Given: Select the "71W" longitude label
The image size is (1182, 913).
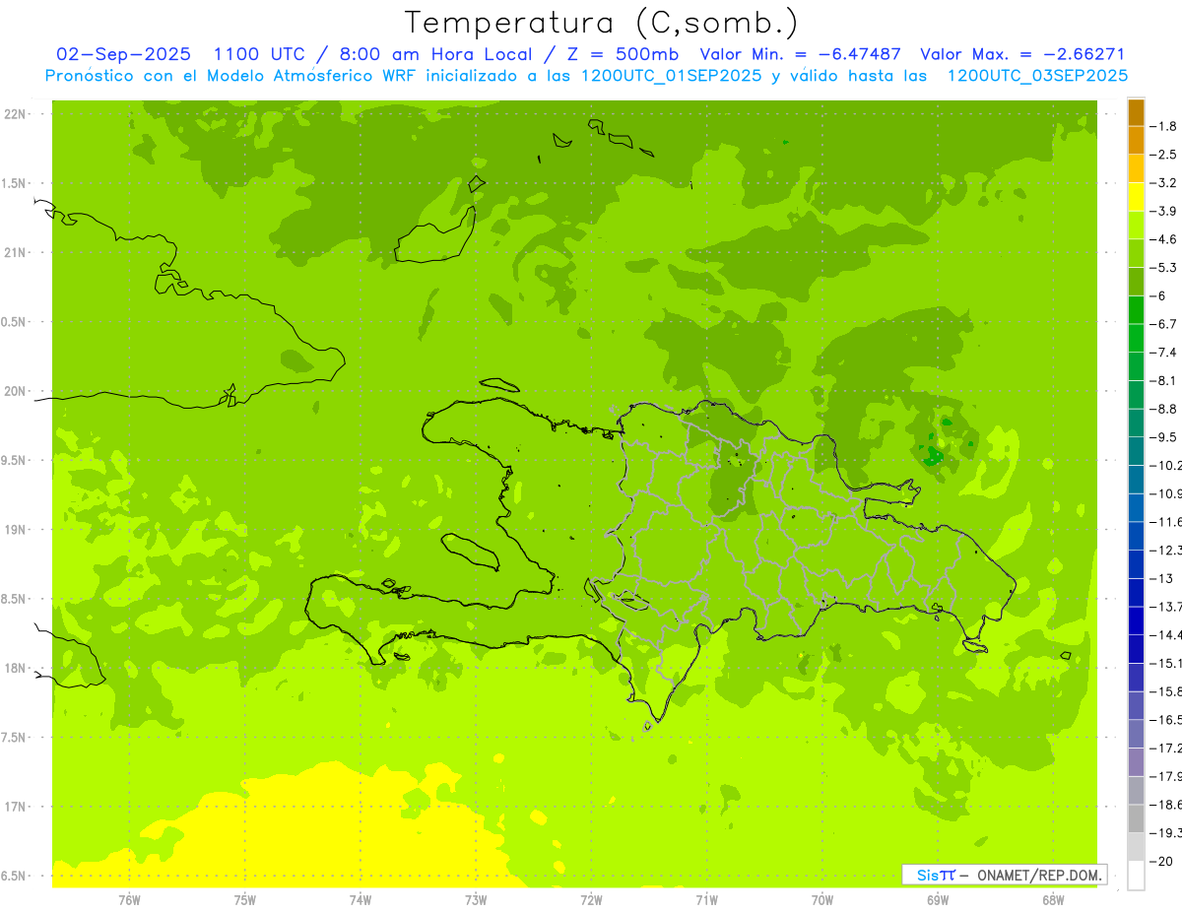Looking at the screenshot, I should click(706, 900).
